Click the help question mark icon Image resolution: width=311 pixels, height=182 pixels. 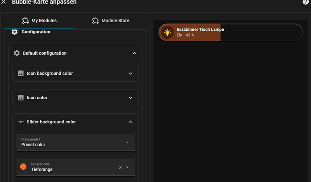[x=306, y=2]
